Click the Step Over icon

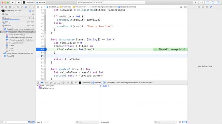[51, 83]
